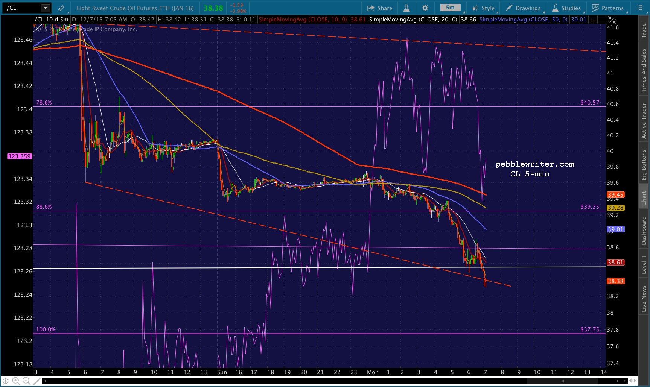Click the crosshair pan icon at bottom left
The image size is (650, 387).
tap(6, 381)
